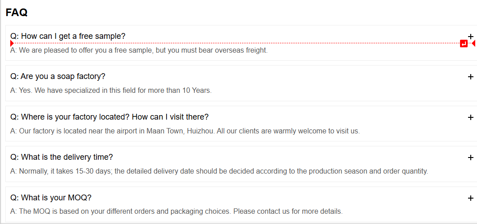This screenshot has height=224, width=477.
Task: Select the FAQ heading
Action: tap(17, 12)
